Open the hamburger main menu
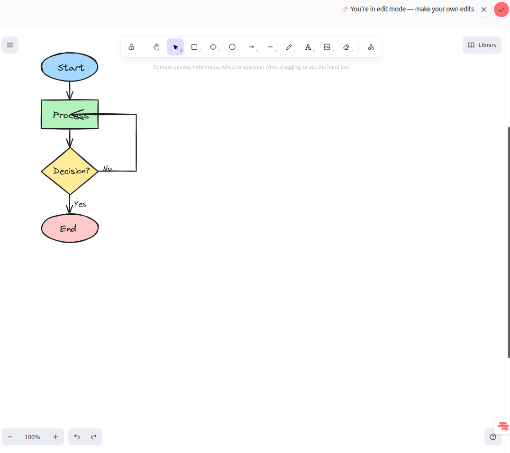Viewport: 510px width, 453px height. 10,45
